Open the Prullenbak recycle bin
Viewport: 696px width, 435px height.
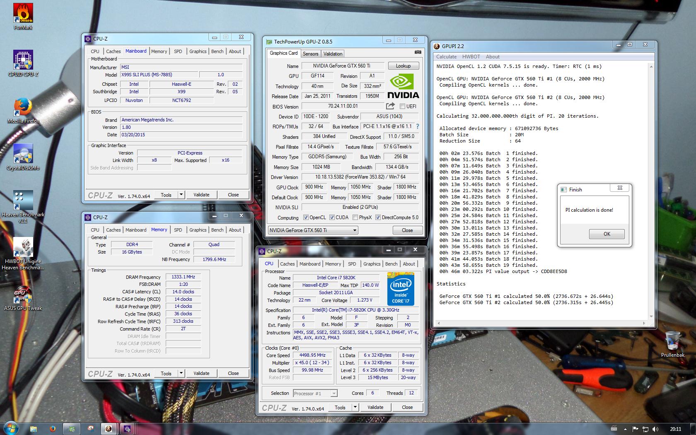pos(672,344)
